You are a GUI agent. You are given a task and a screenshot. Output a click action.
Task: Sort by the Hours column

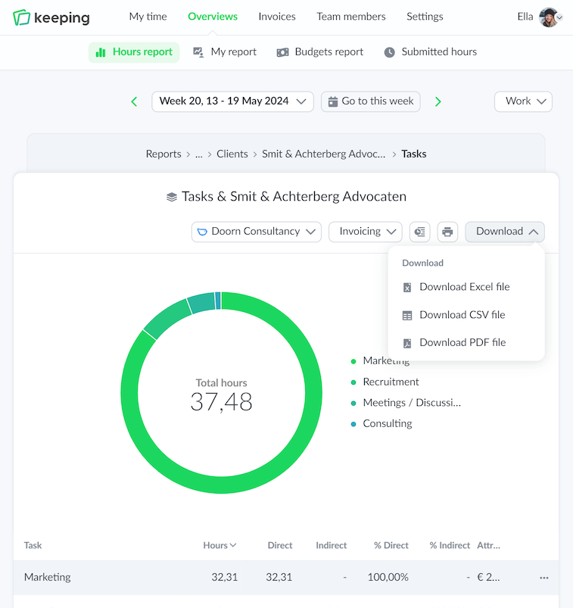coord(220,545)
